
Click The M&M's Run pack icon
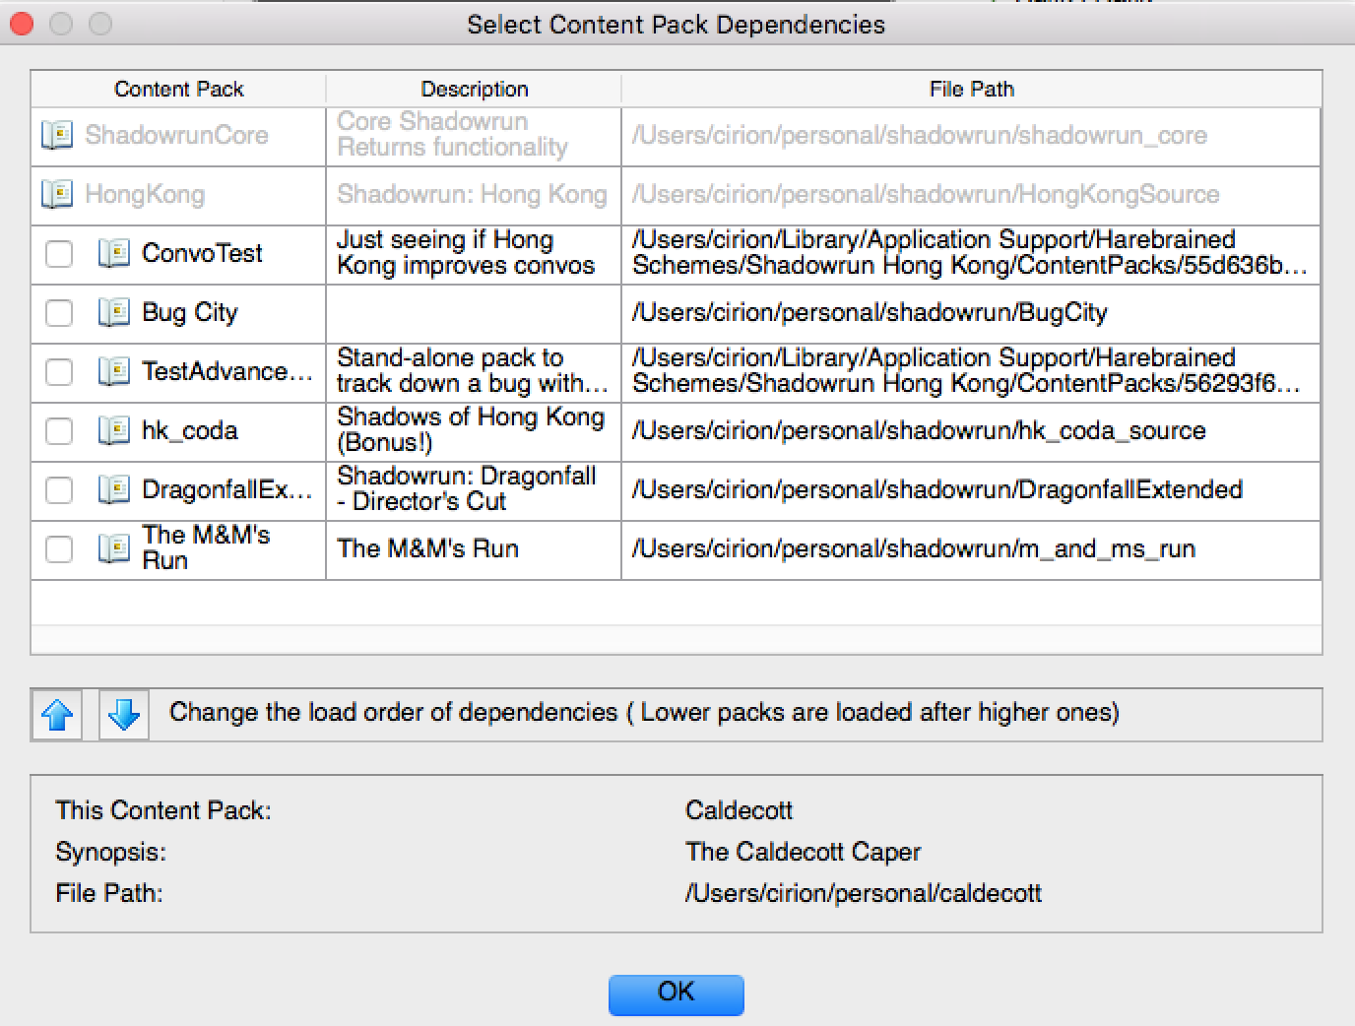click(x=114, y=548)
